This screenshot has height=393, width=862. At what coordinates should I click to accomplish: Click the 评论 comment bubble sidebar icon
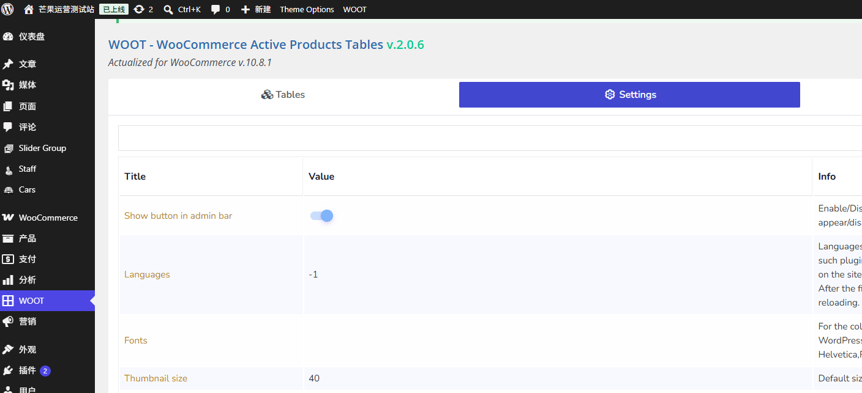(x=8, y=127)
